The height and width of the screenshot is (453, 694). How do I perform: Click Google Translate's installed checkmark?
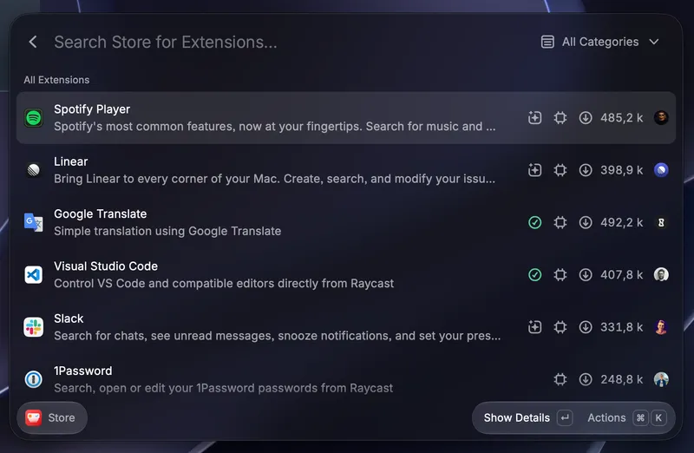click(x=534, y=222)
